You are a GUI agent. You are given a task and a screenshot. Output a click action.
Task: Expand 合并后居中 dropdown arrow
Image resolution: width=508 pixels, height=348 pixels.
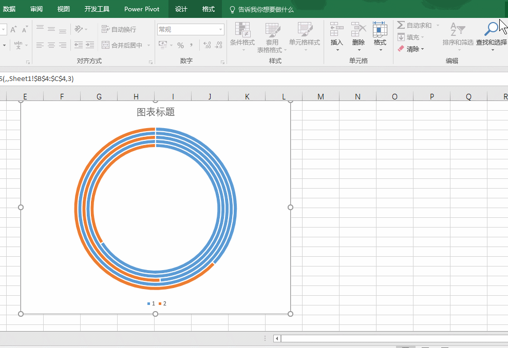[x=149, y=45]
